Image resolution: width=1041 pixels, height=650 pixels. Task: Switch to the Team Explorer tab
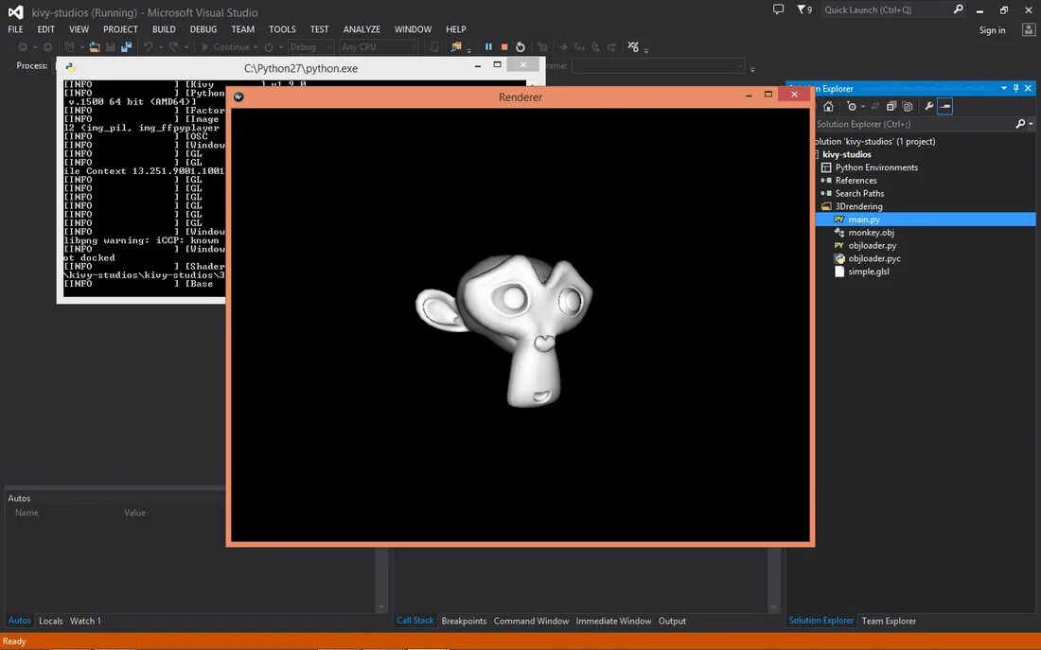[x=889, y=621]
